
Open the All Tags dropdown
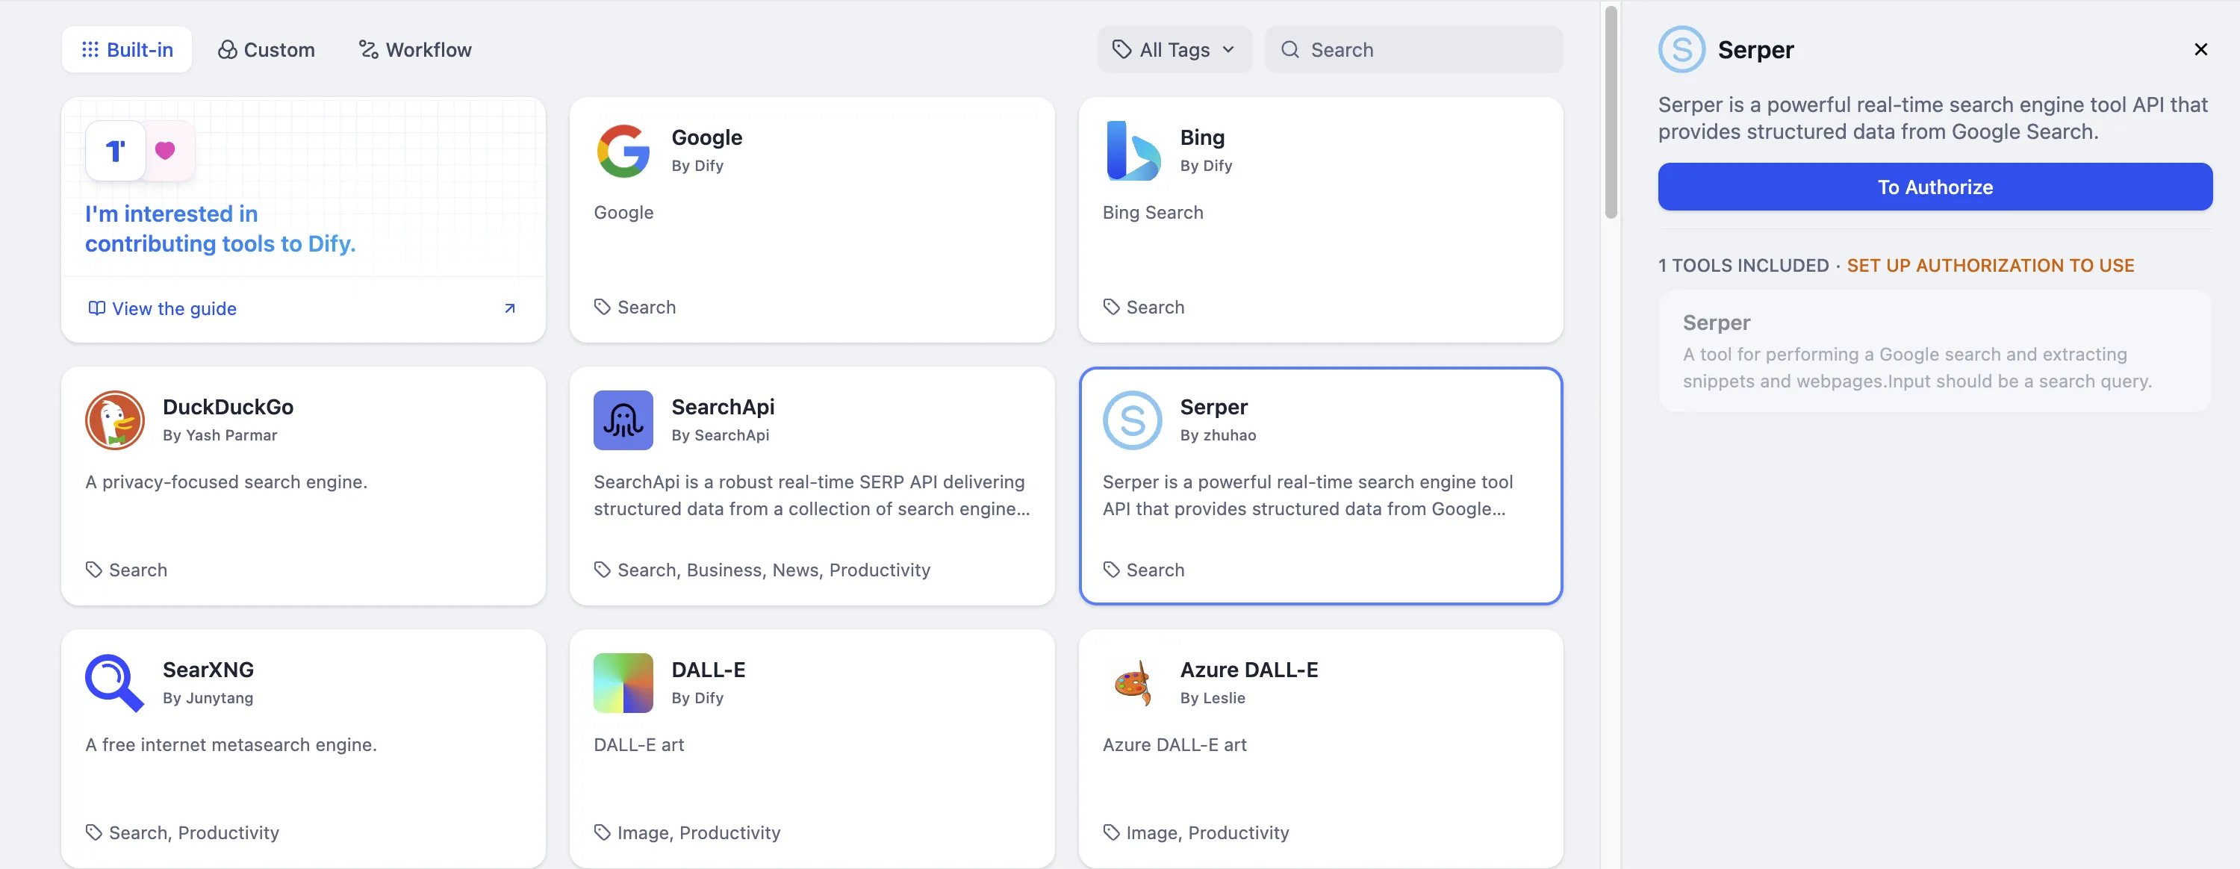point(1173,49)
